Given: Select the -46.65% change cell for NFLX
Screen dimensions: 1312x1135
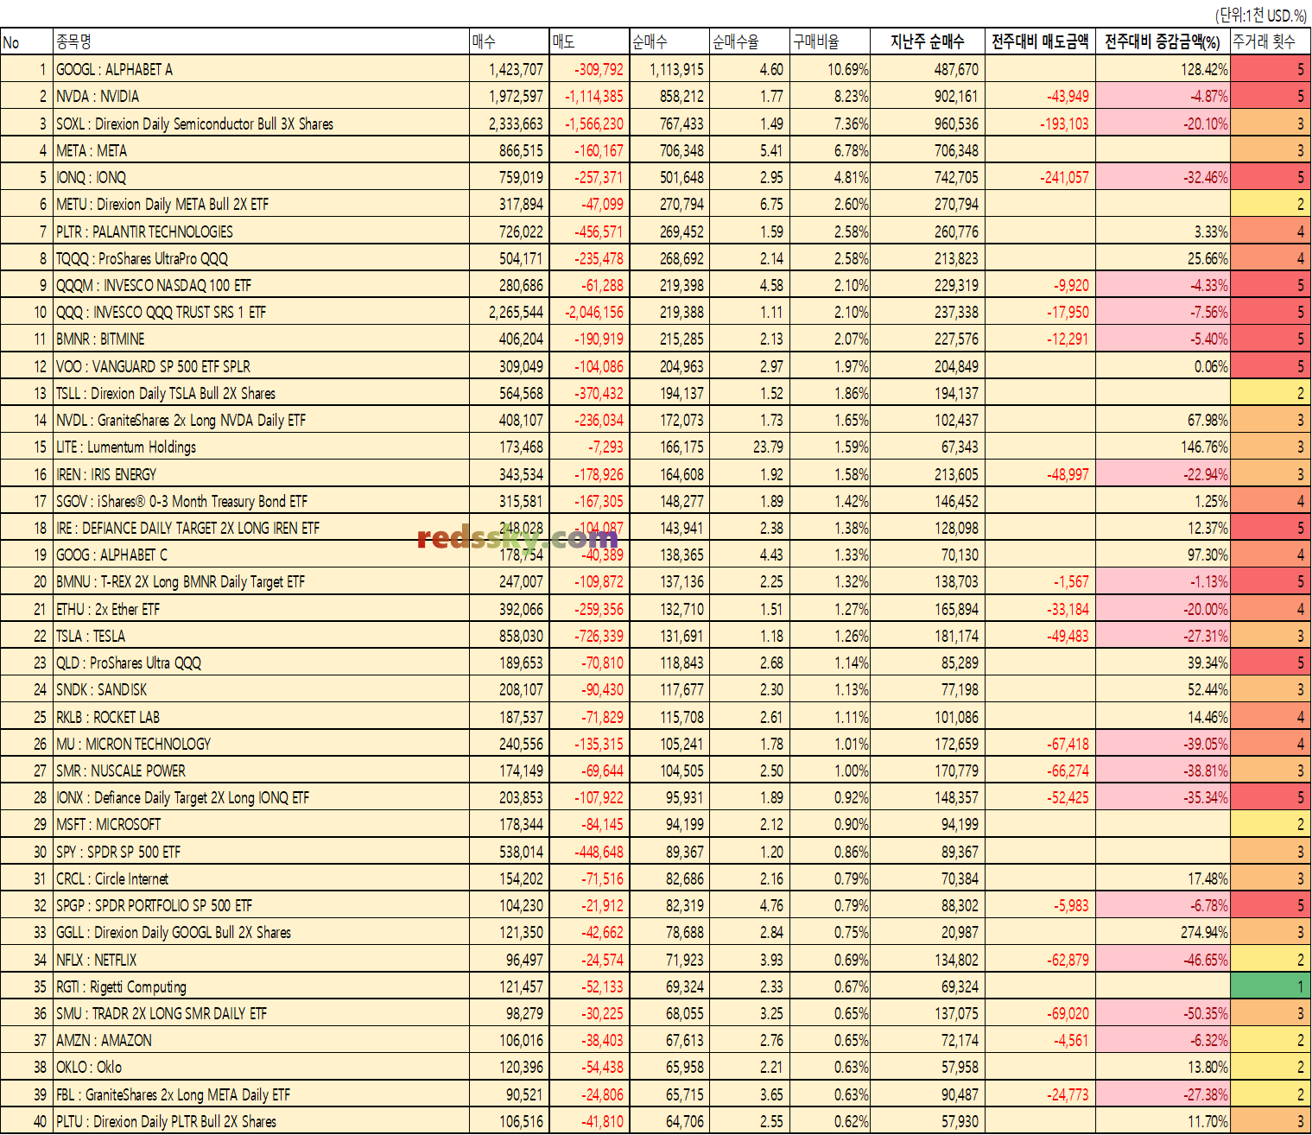Looking at the screenshot, I should point(1163,960).
